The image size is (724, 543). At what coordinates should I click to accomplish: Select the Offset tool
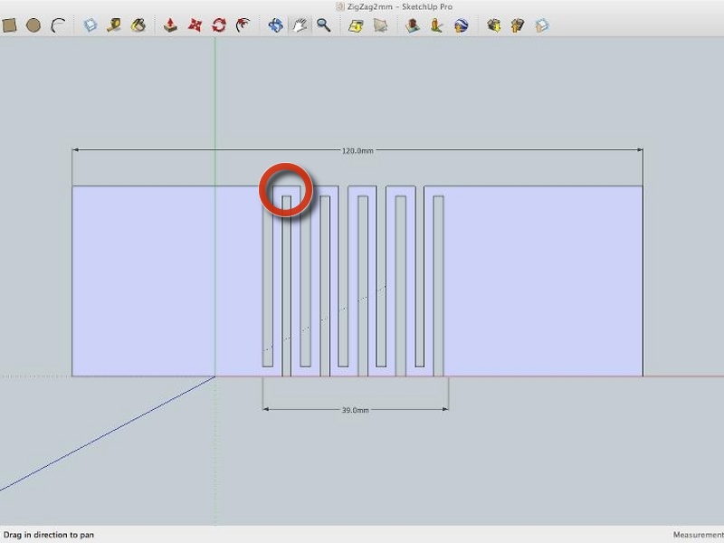pyautogui.click(x=243, y=25)
